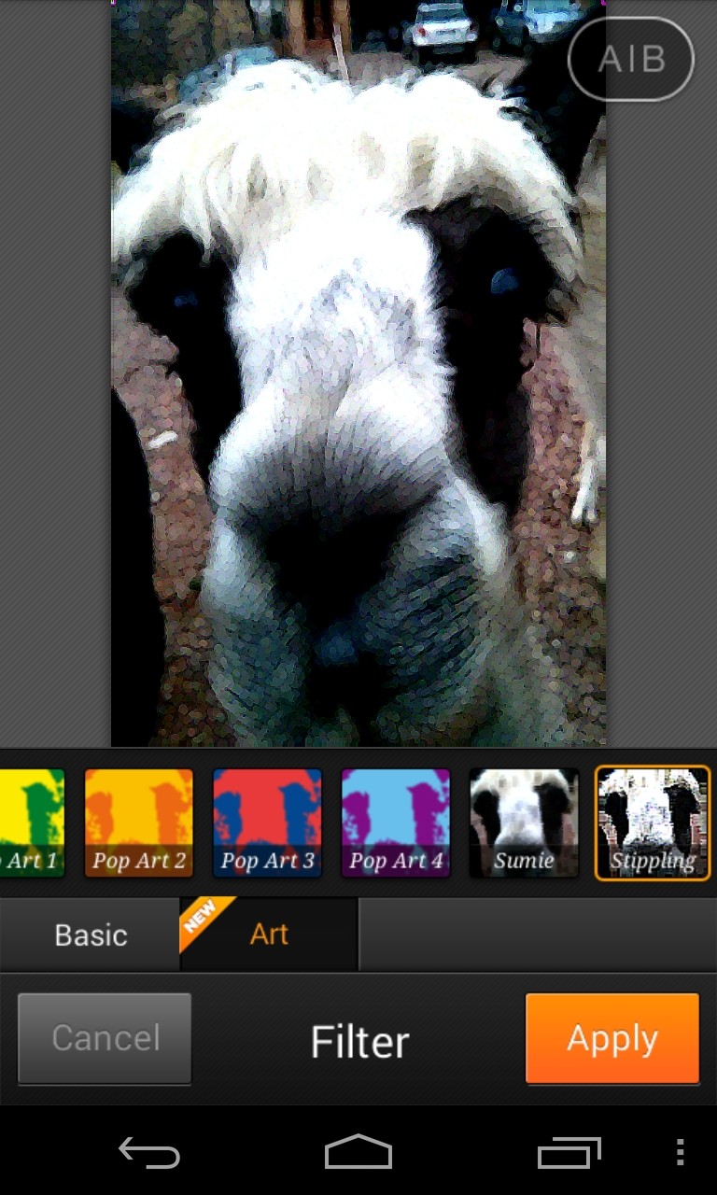Tap the highlighted Stippling filter thumbnail
The image size is (717, 1195).
[x=653, y=822]
